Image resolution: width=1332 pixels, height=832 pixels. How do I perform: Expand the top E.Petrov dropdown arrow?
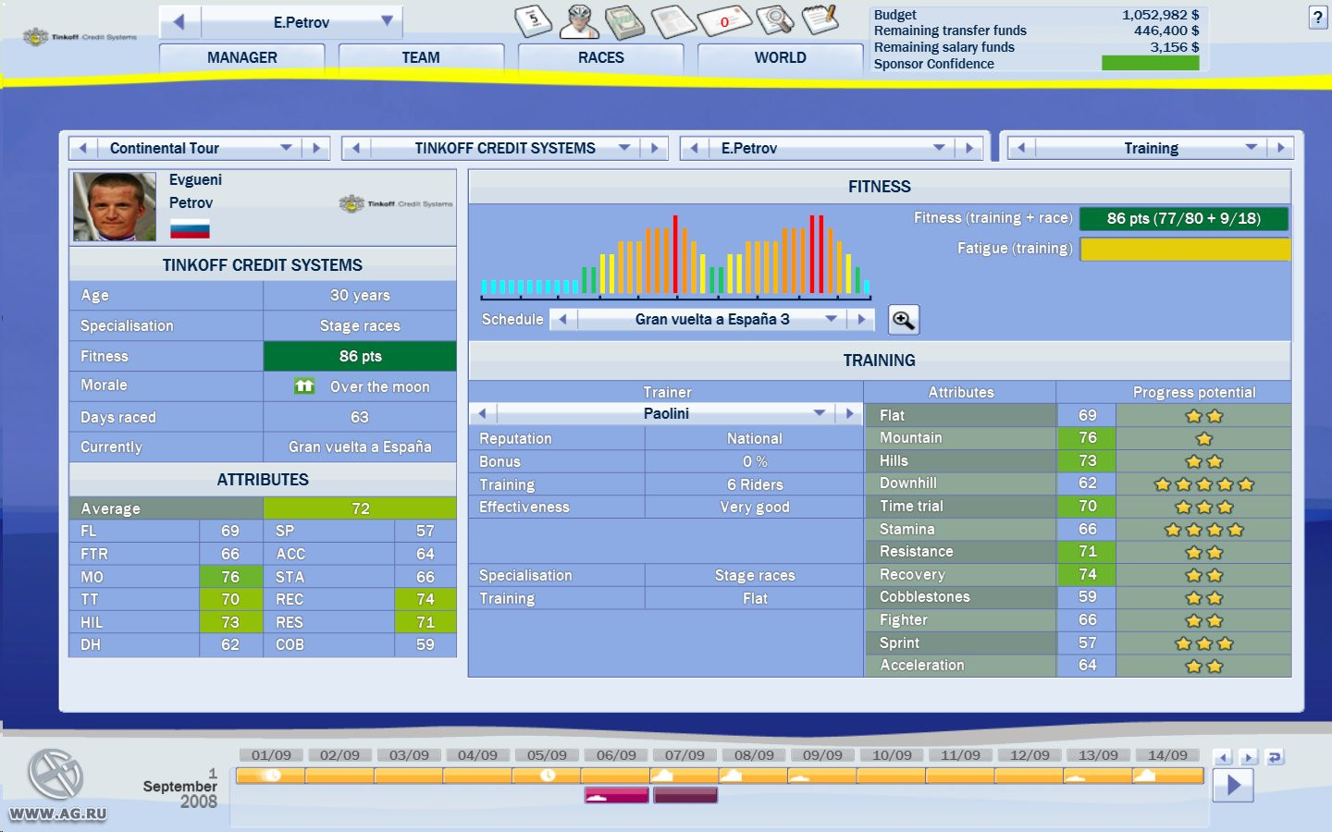tap(388, 21)
